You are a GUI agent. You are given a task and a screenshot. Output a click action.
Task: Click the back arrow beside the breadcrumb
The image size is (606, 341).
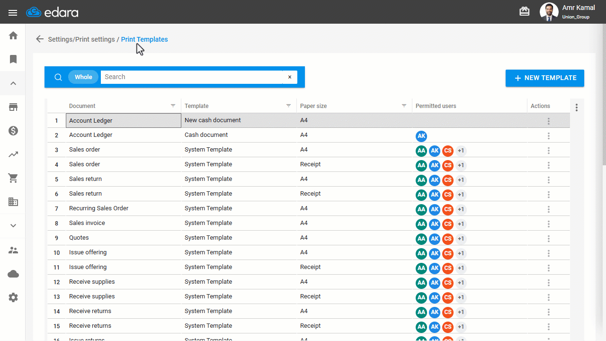click(x=40, y=39)
